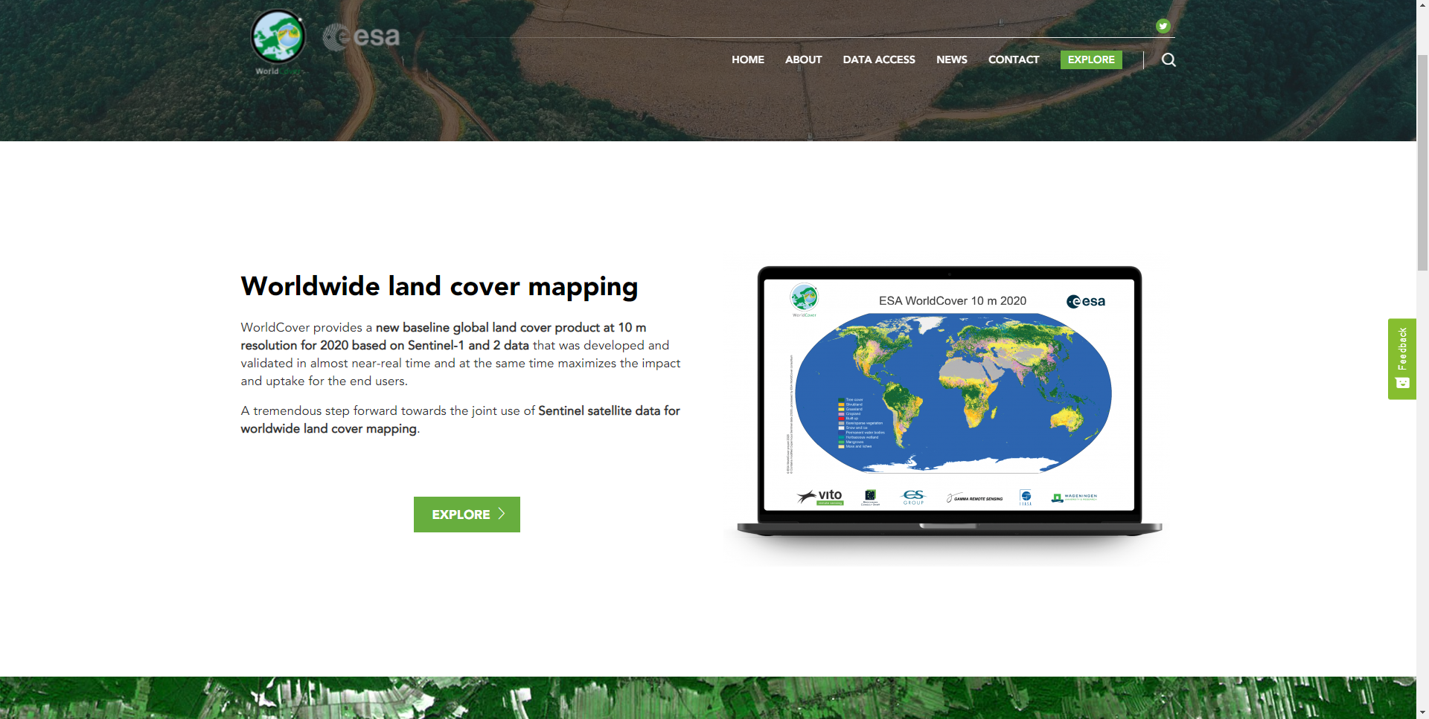Open the Feedback side tab

pos(1402,348)
